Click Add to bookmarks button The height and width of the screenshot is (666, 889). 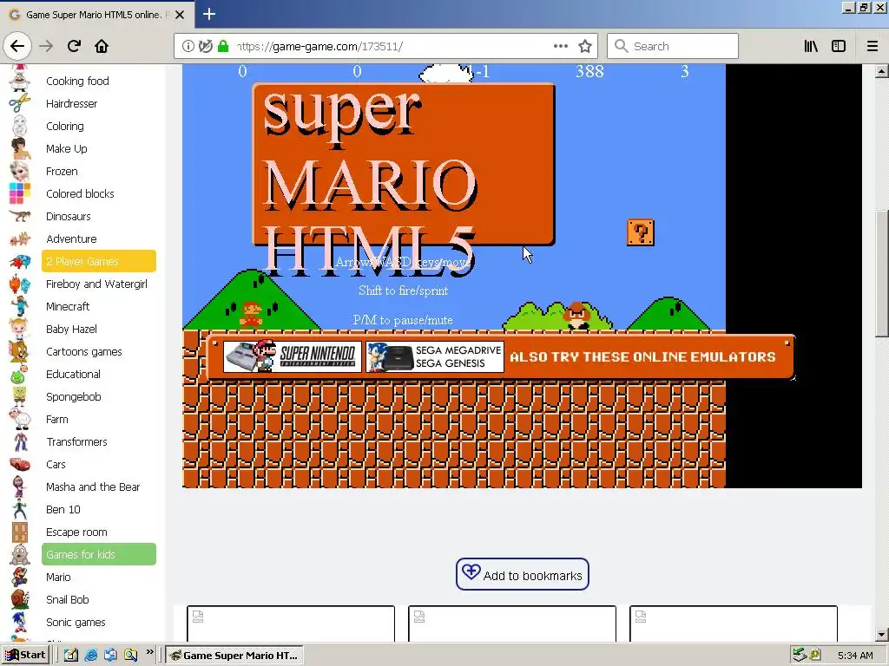(522, 574)
